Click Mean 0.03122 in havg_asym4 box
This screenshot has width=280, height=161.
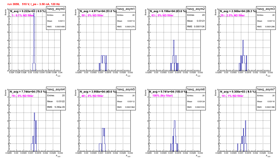(56, 101)
